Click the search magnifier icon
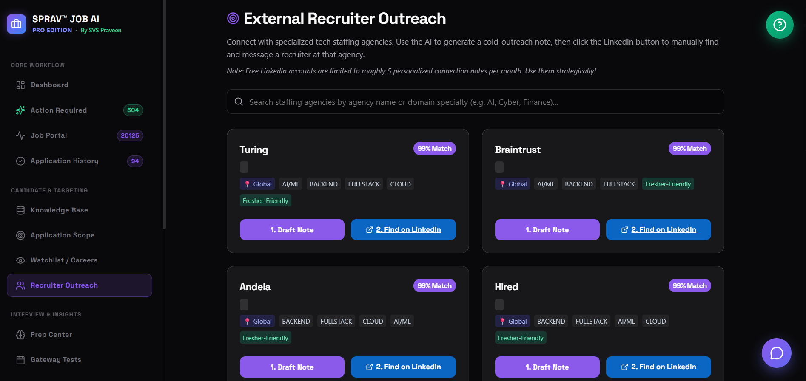This screenshot has width=806, height=381. (x=239, y=102)
